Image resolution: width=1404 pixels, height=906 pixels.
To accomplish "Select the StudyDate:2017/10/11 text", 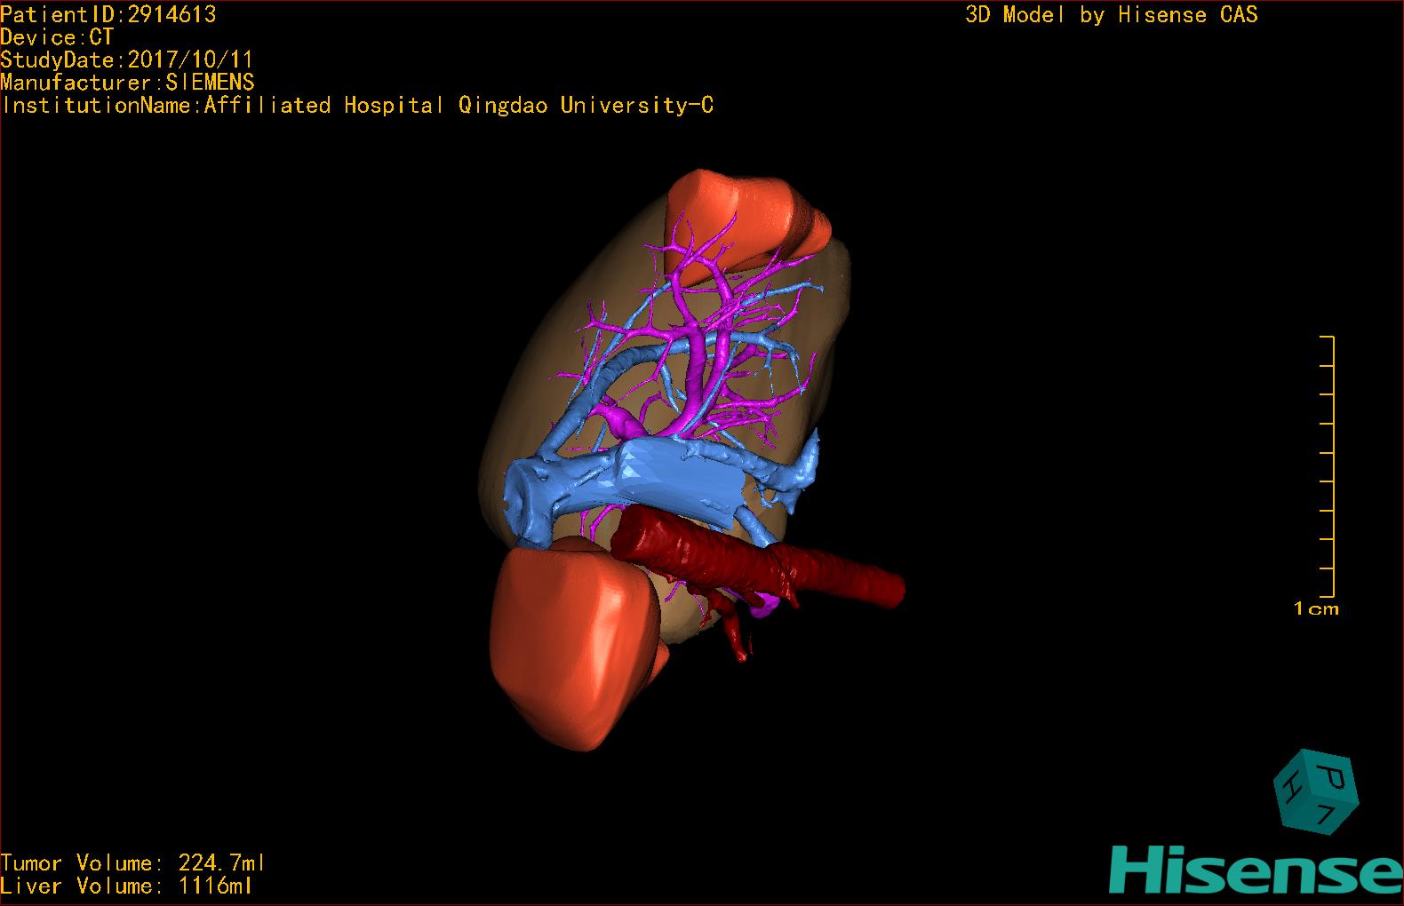I will tap(127, 60).
